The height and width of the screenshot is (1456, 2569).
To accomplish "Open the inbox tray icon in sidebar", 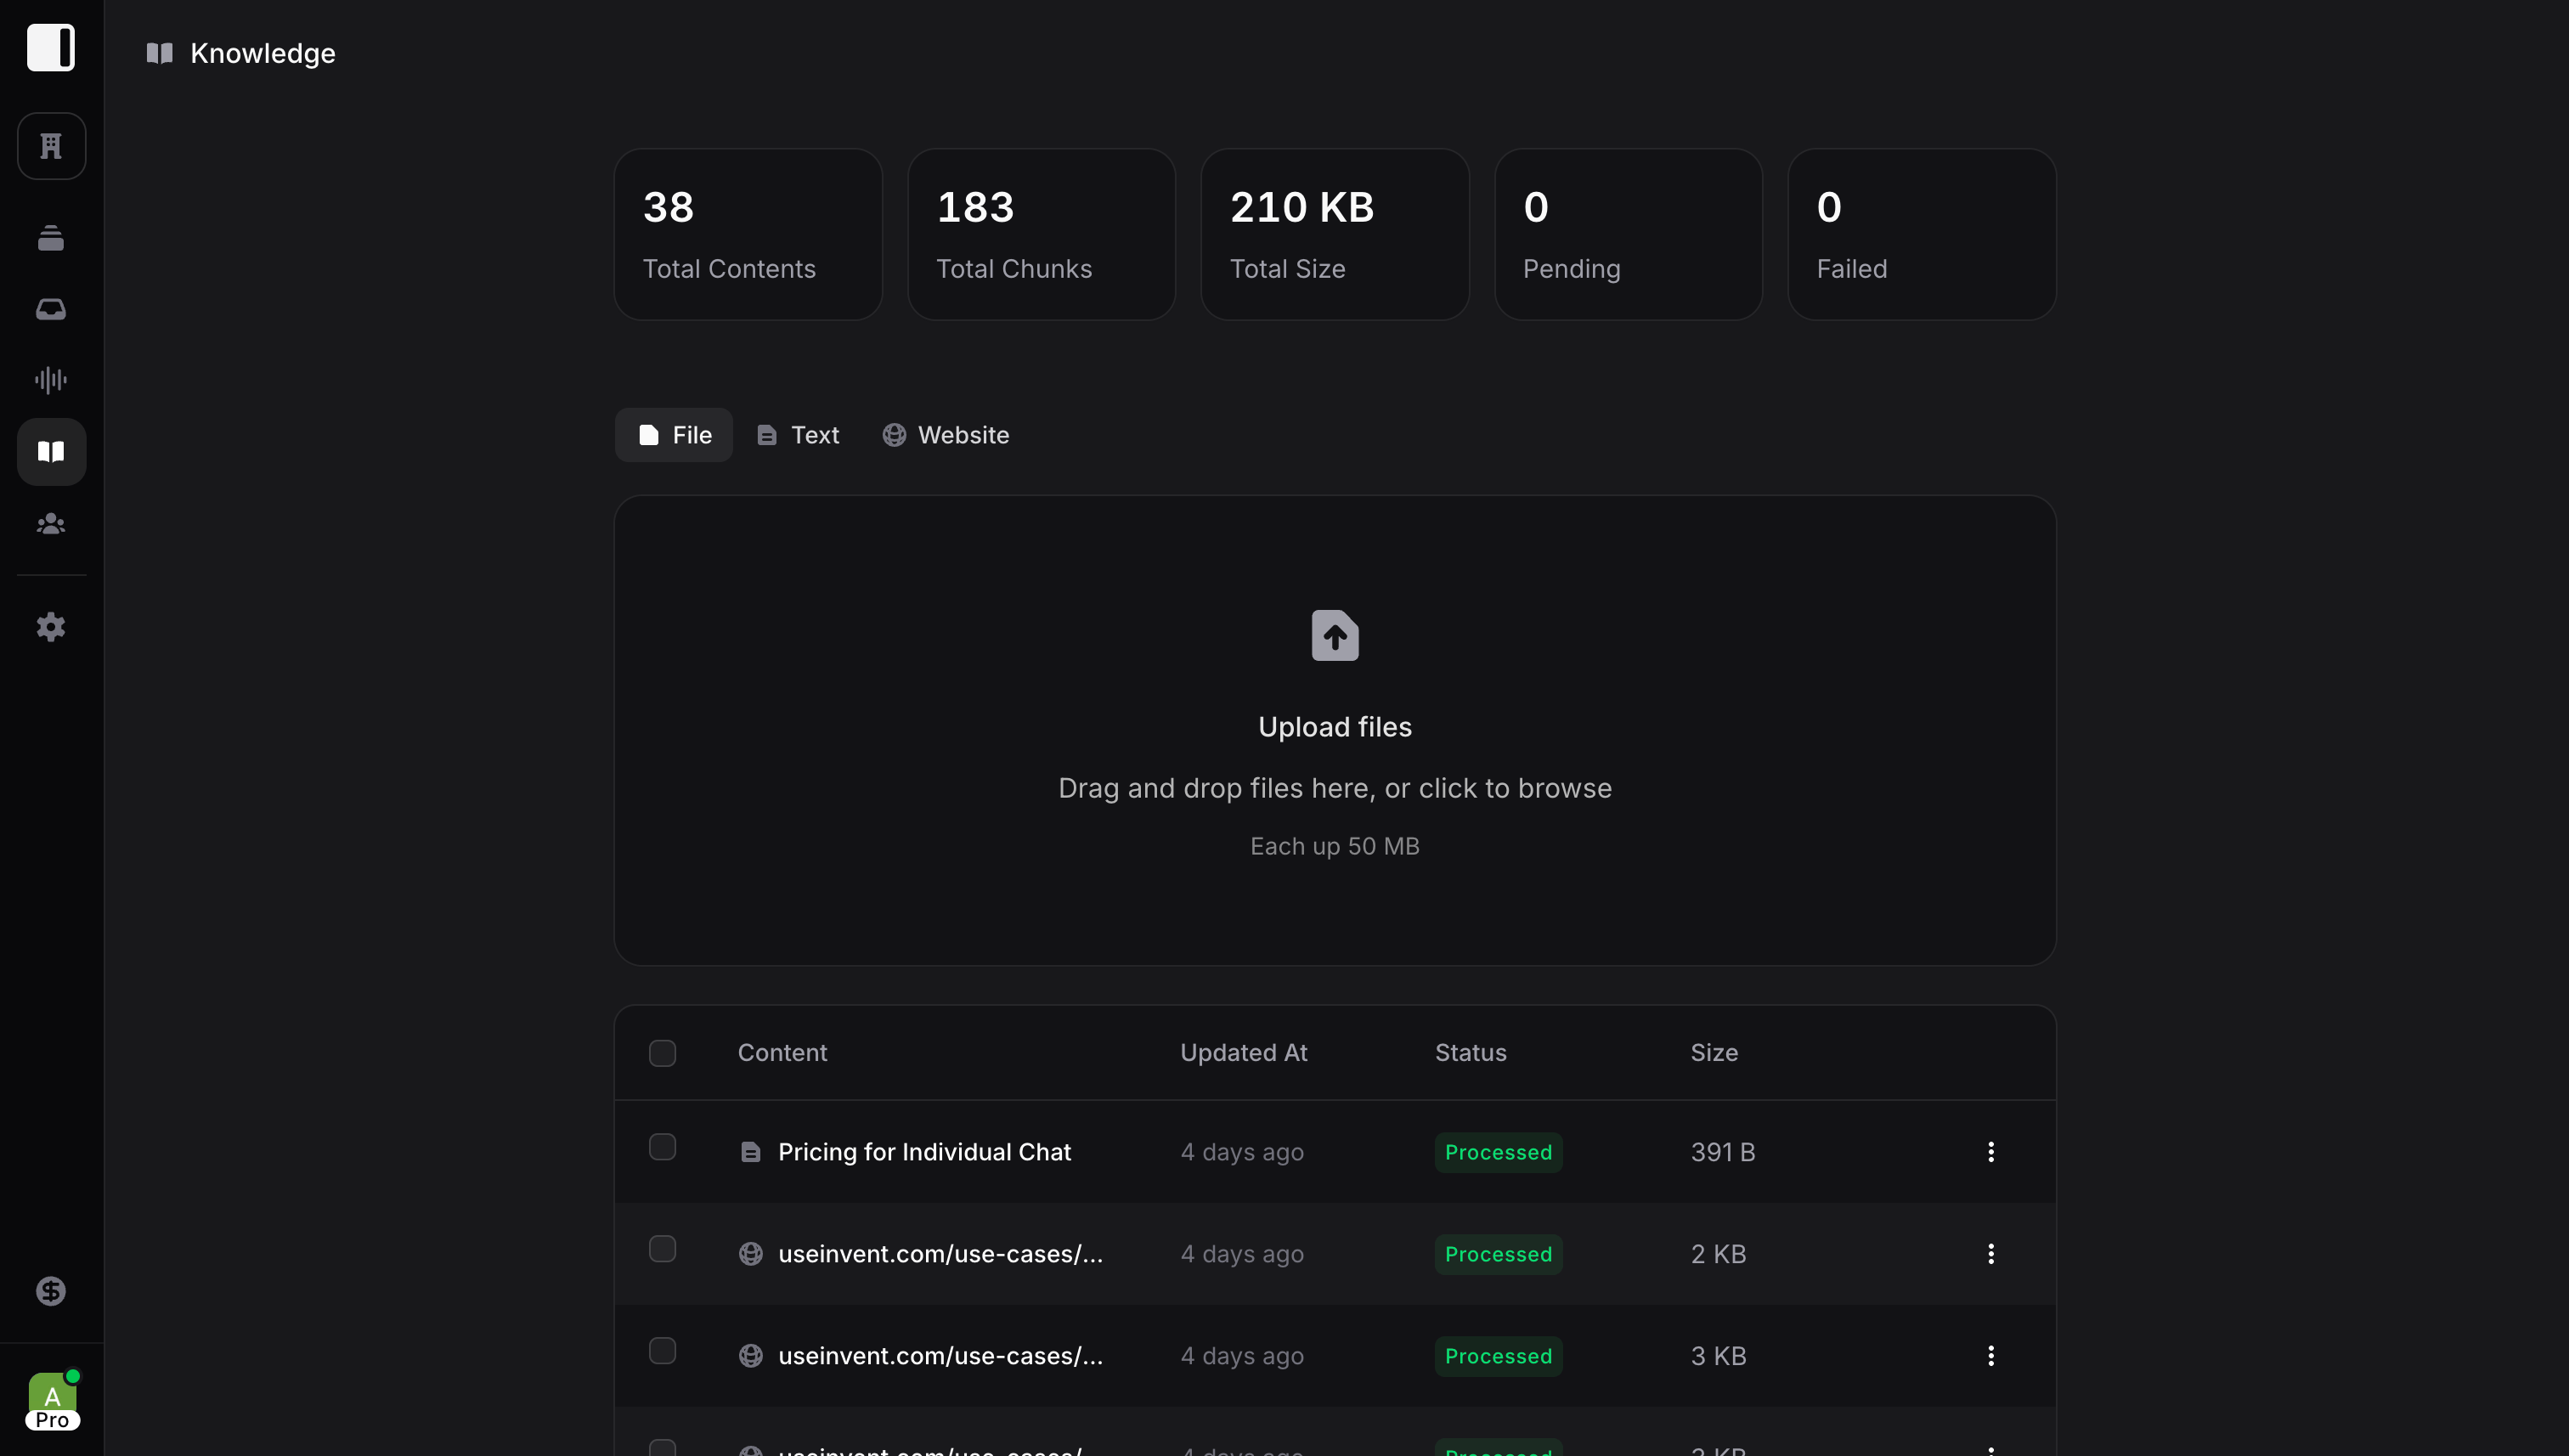I will 51,309.
